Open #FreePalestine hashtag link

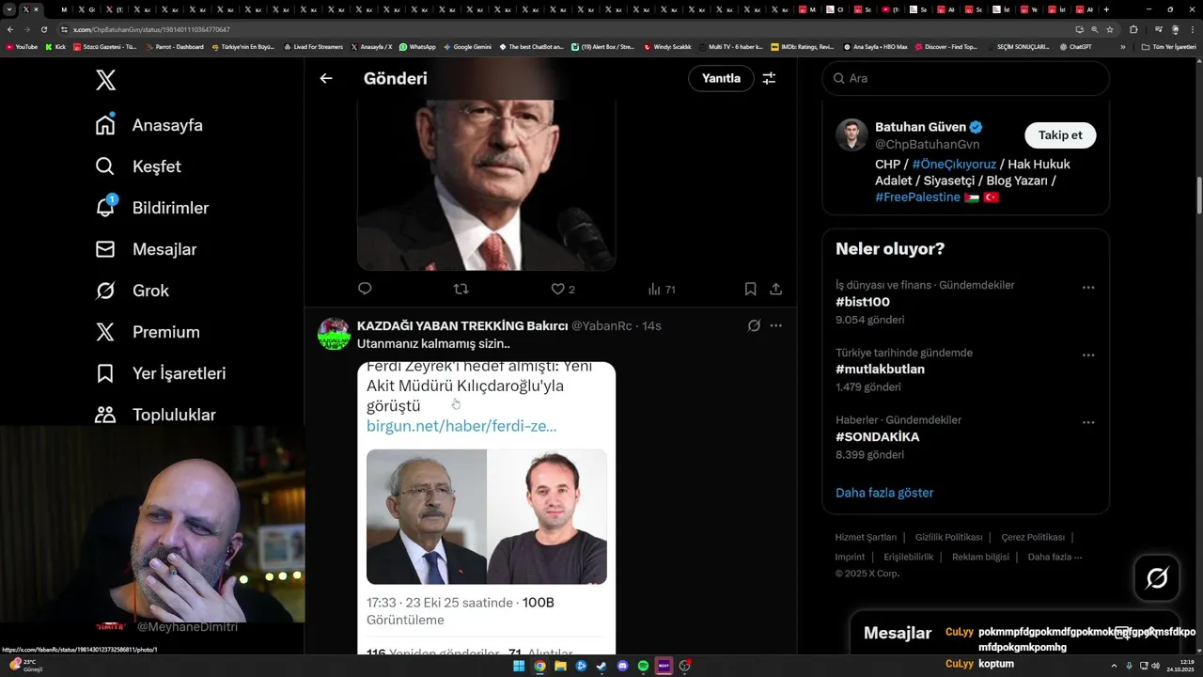point(917,197)
